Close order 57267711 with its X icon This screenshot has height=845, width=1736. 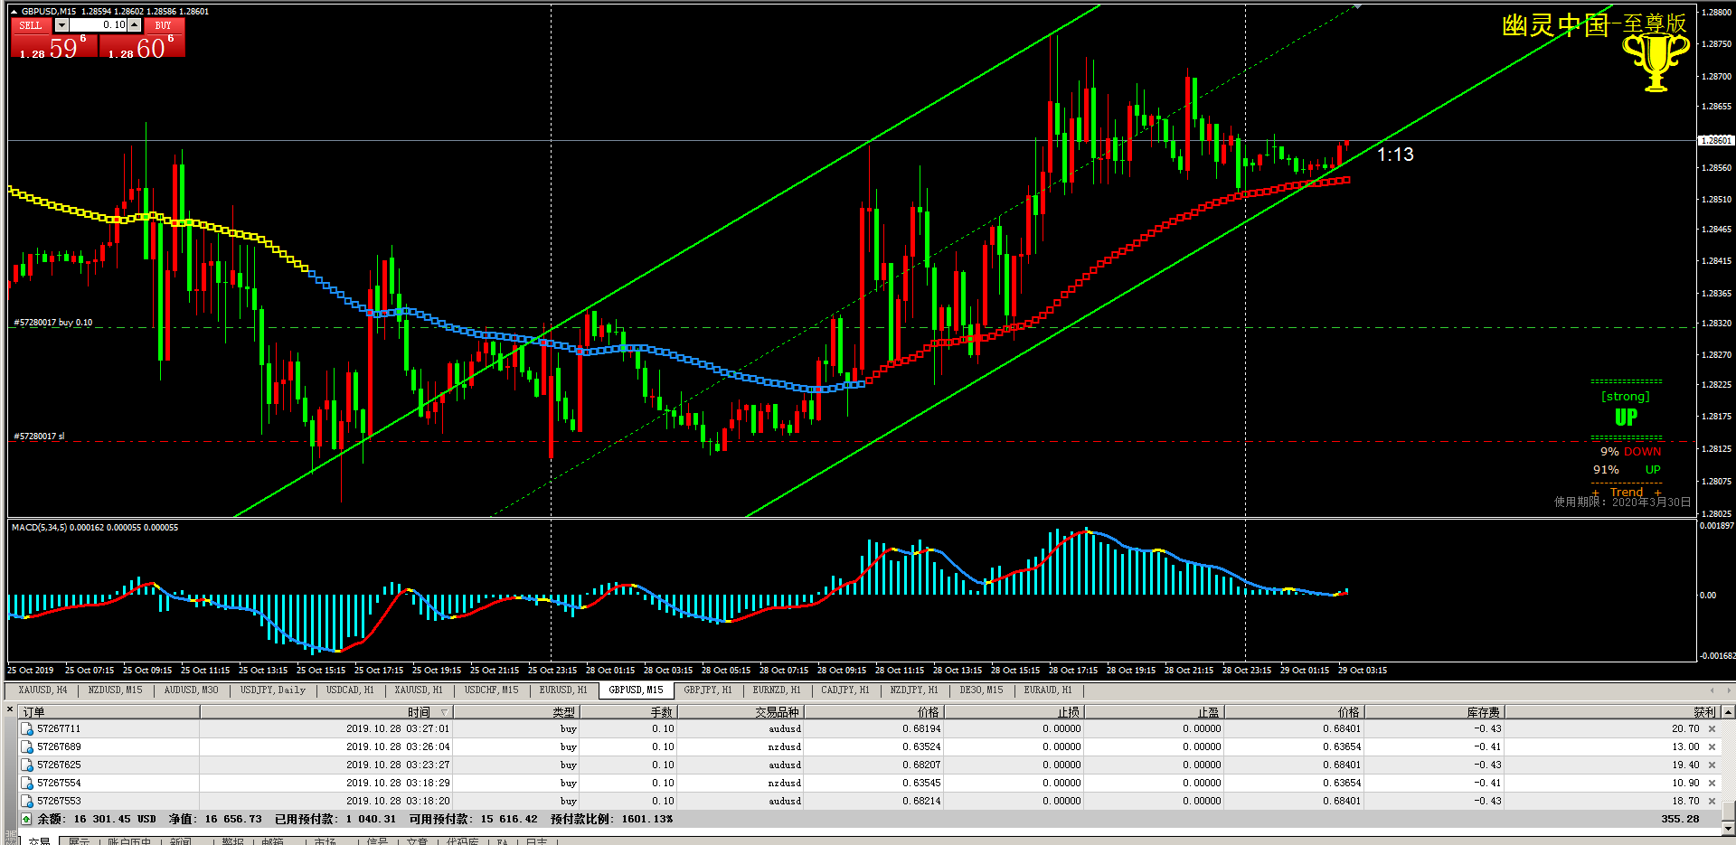(x=1712, y=728)
